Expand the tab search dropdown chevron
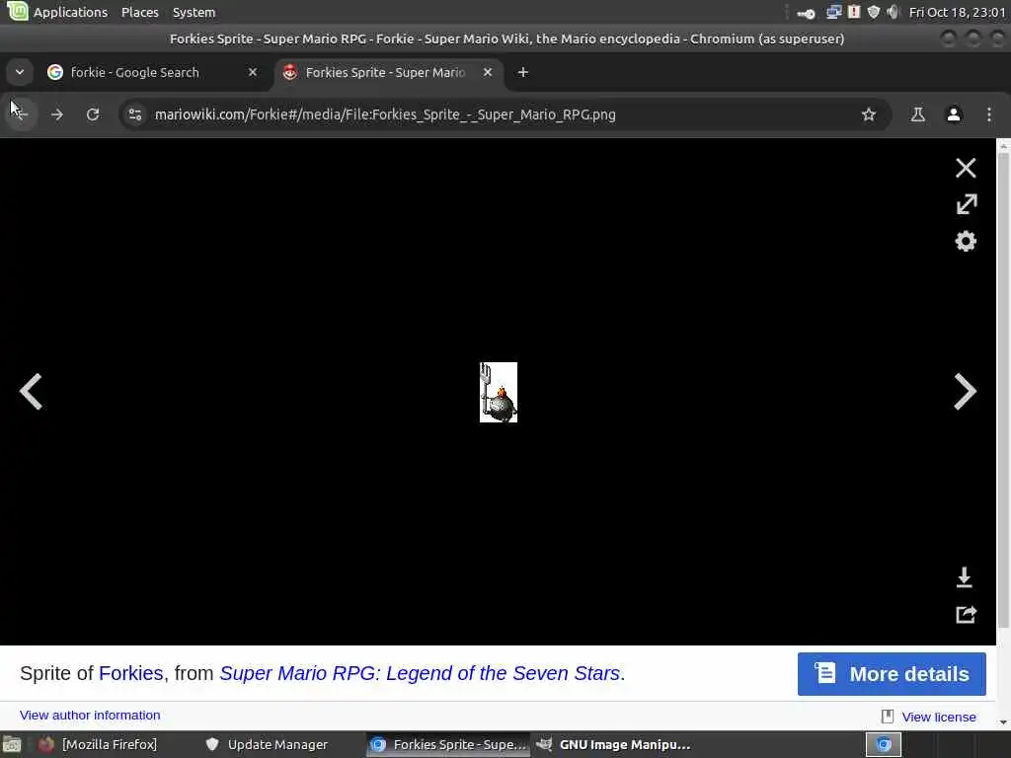The width and height of the screenshot is (1011, 758). [20, 72]
